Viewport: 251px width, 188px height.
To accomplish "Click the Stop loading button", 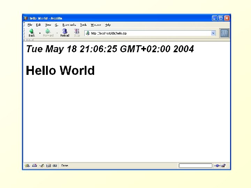I will pos(77,33).
